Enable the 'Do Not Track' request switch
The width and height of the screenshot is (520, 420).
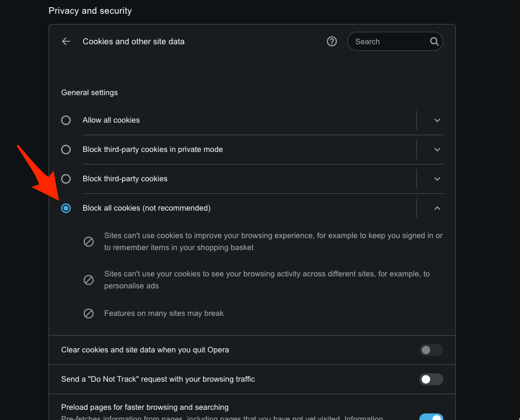coord(431,379)
